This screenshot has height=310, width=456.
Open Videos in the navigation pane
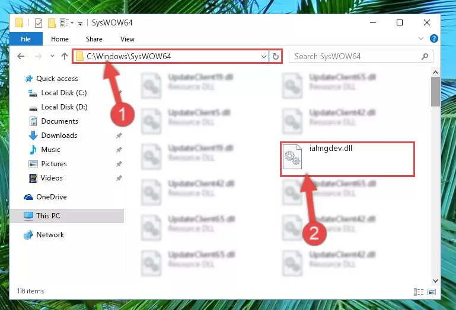point(52,178)
